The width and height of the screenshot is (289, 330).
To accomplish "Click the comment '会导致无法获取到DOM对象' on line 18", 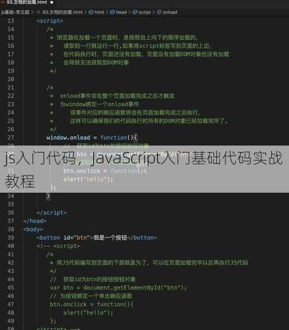I will (96, 62).
